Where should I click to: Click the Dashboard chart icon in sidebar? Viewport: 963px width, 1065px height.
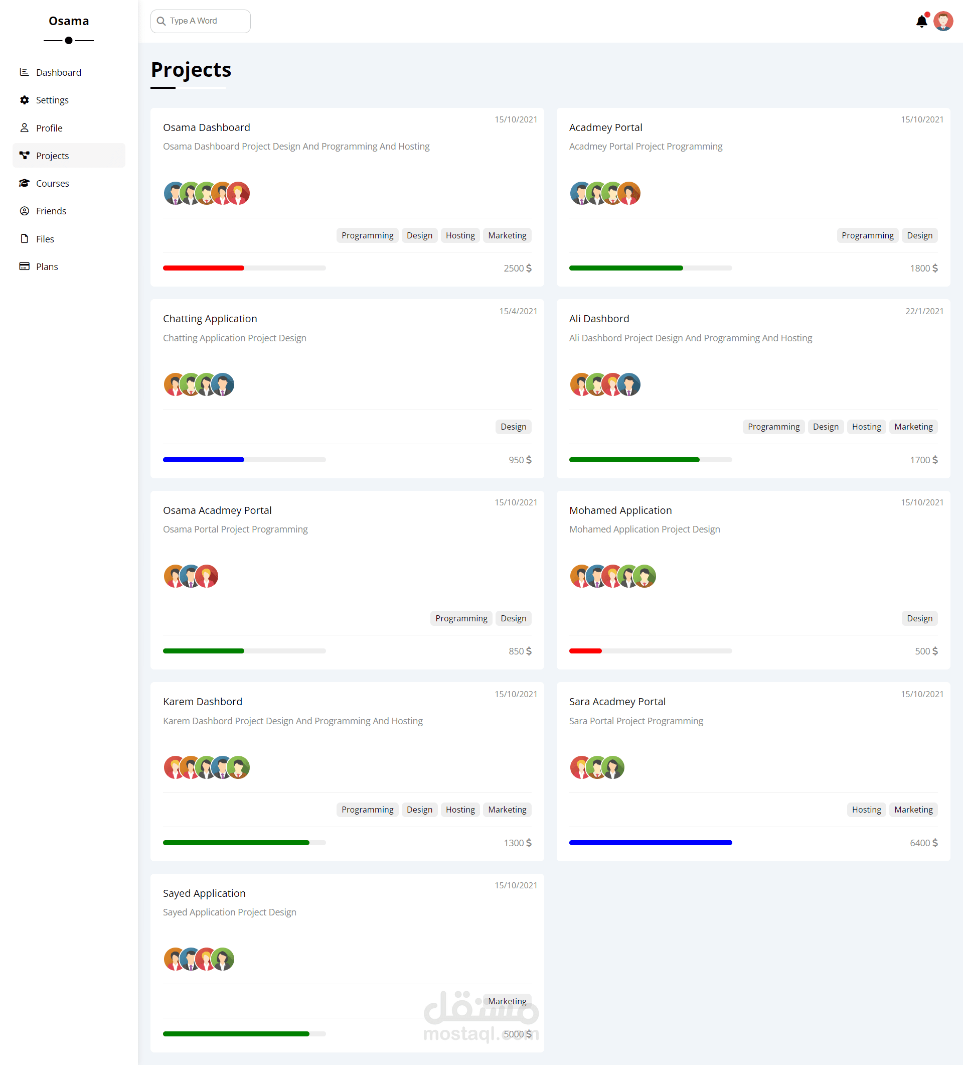pos(24,72)
